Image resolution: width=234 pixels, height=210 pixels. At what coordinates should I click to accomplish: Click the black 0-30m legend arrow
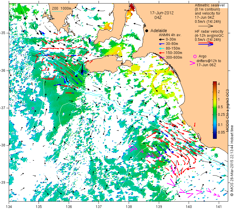pos(161,40)
